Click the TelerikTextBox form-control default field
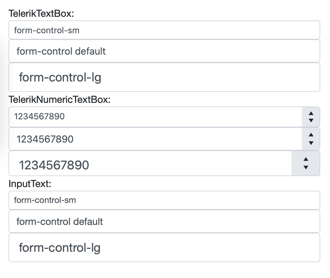Image resolution: width=330 pixels, height=278 pixels. click(x=164, y=51)
